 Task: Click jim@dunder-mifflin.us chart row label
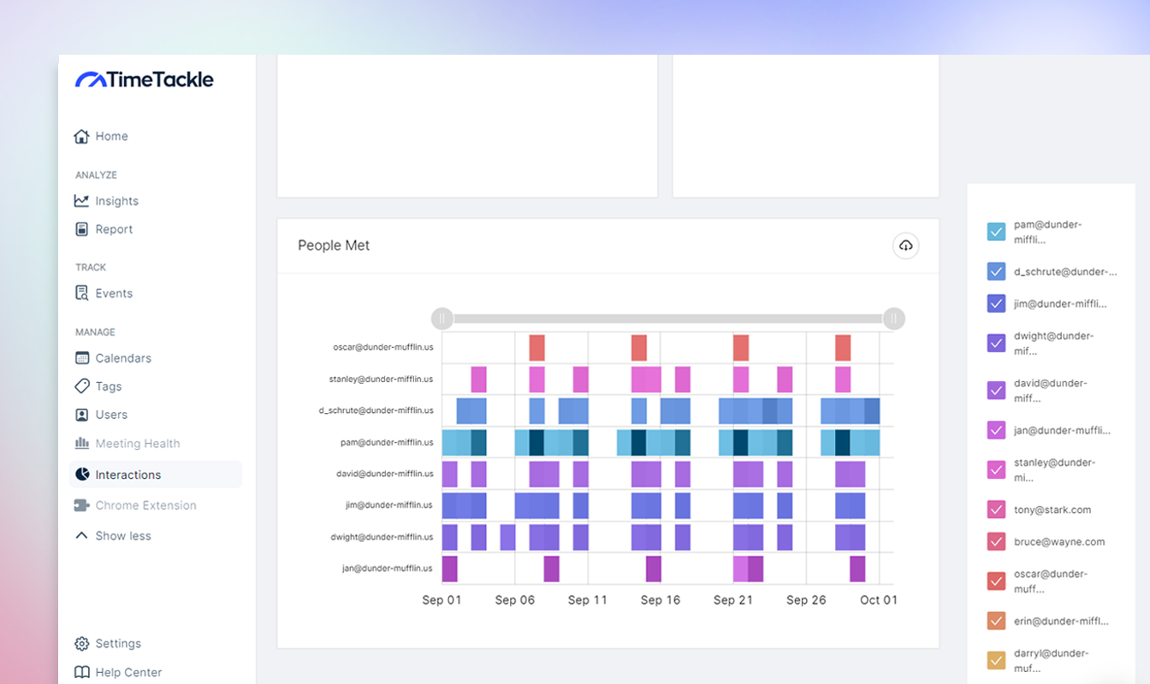(x=389, y=504)
